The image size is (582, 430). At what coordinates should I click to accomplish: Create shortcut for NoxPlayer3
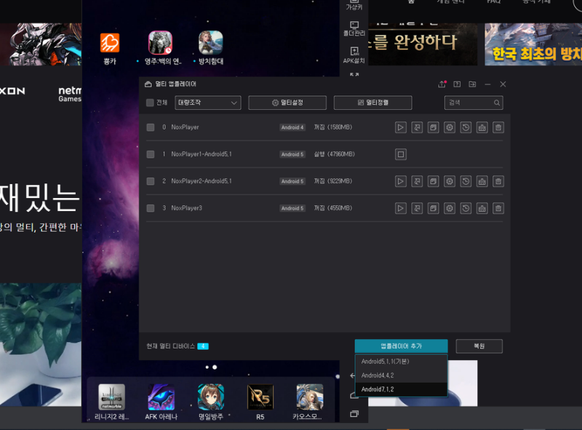[417, 208]
